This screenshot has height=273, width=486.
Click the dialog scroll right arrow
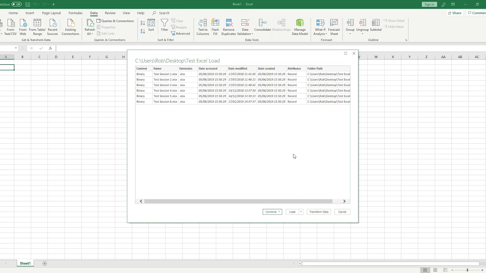[x=344, y=201]
